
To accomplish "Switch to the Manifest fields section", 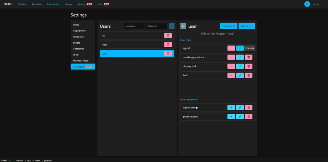I will coord(83,61).
